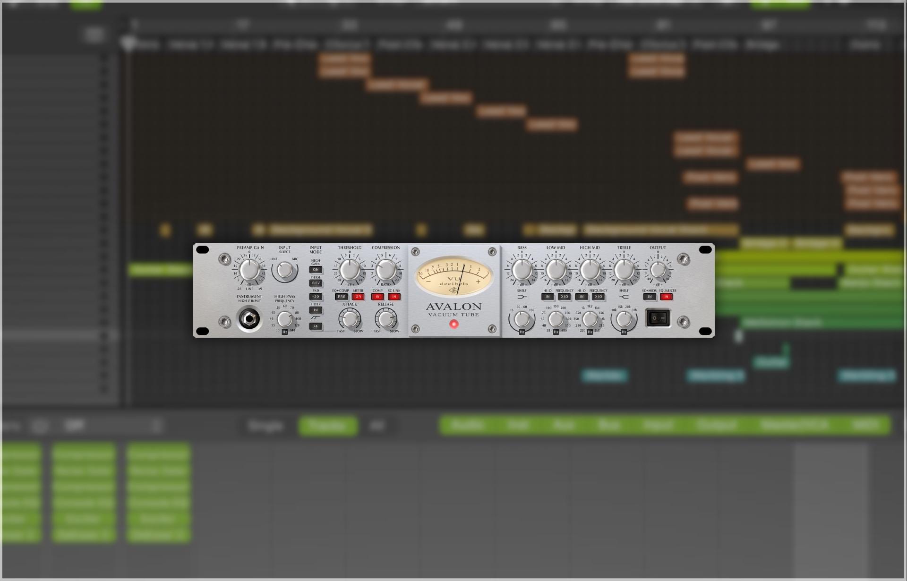Viewport: 907px width, 581px height.
Task: Adjust the Treble gain knob
Action: 624,270
